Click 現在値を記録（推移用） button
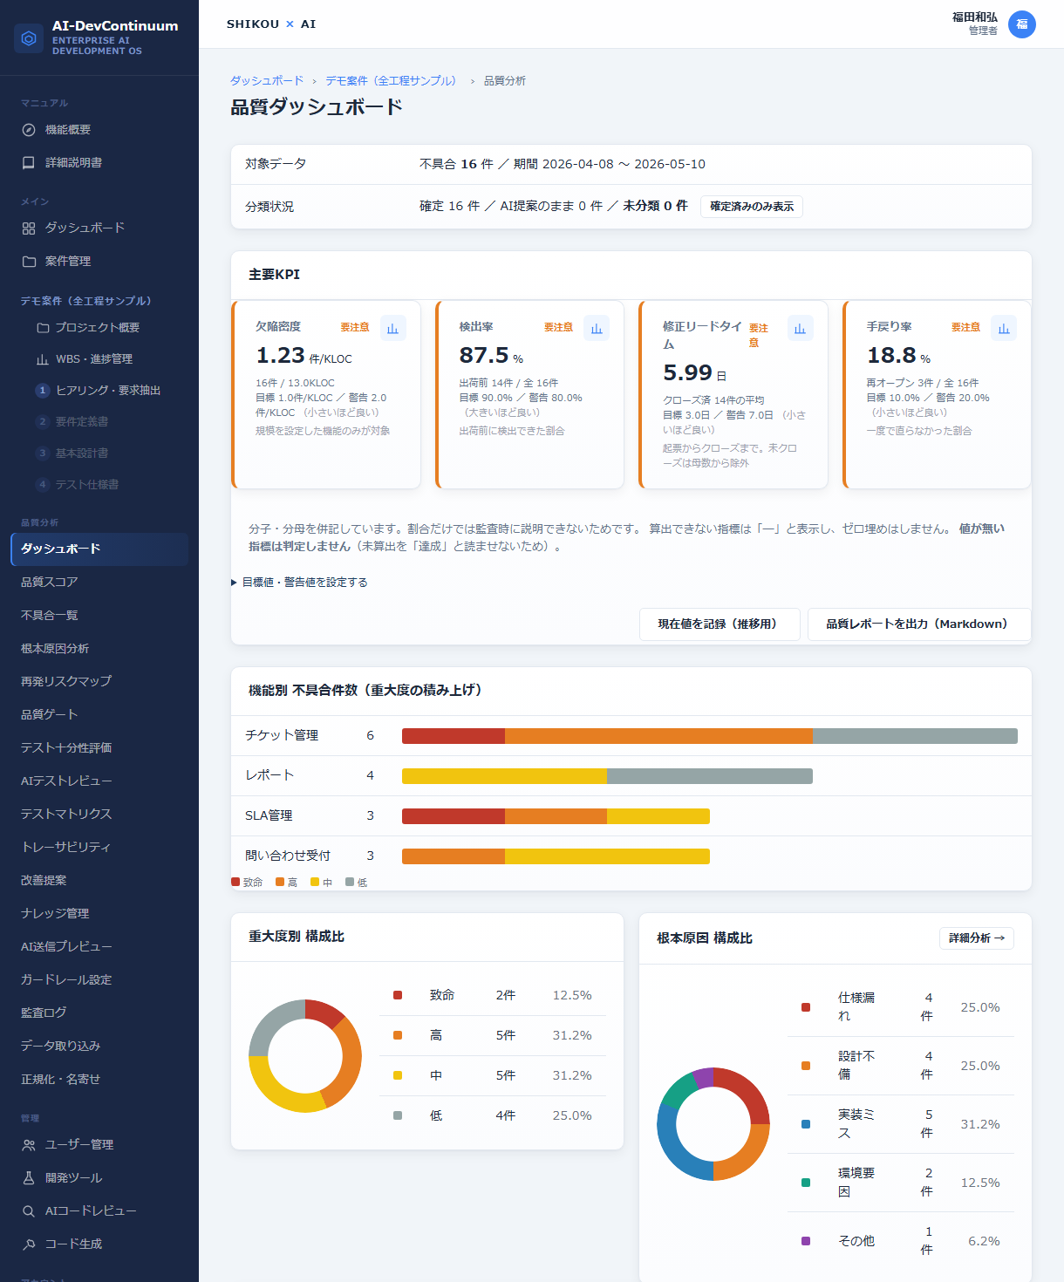This screenshot has height=1282, width=1064. (x=720, y=624)
